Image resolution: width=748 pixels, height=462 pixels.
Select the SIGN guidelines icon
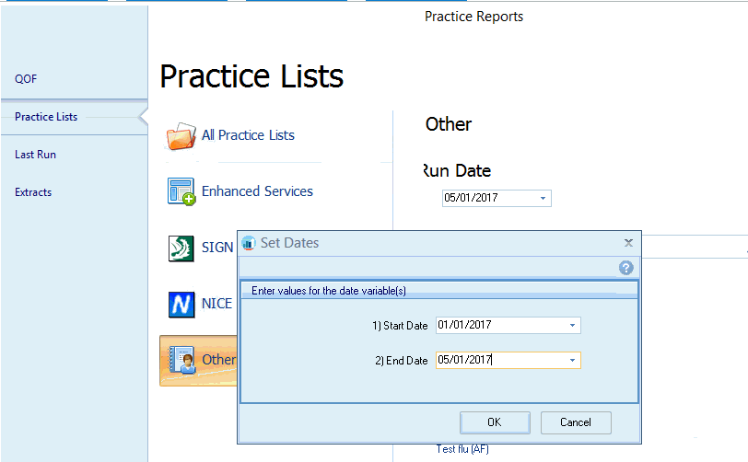pos(181,248)
